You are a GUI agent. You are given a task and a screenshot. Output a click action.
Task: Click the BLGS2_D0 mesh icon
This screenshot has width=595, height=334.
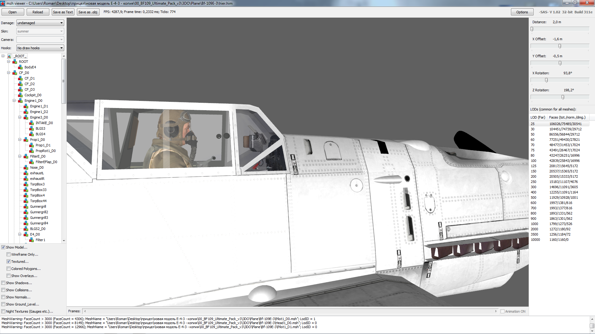(x=26, y=229)
